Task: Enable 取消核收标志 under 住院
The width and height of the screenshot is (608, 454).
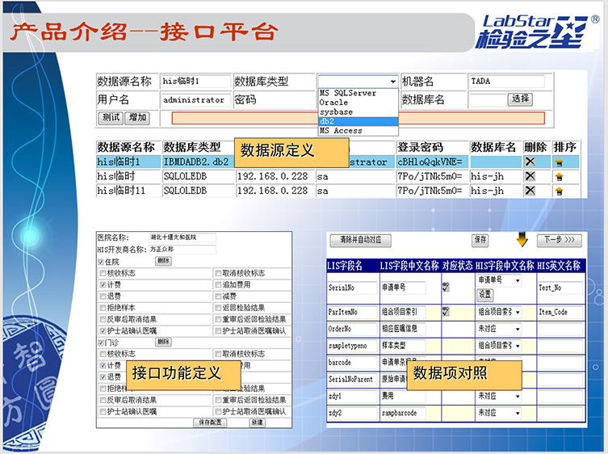Action: [218, 273]
